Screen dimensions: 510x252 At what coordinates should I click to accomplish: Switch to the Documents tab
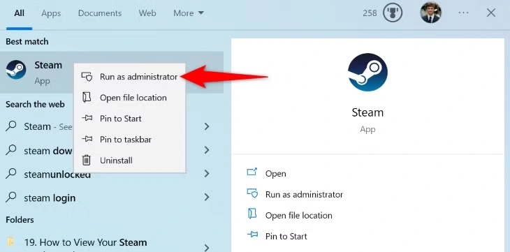(x=100, y=13)
